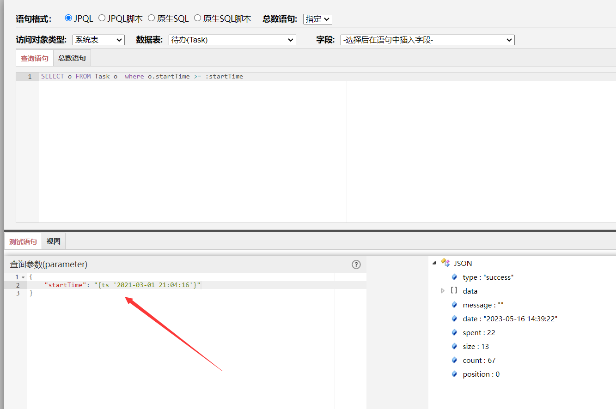This screenshot has height=409, width=616.
Task: Click the blue icon beside date value
Action: point(455,319)
